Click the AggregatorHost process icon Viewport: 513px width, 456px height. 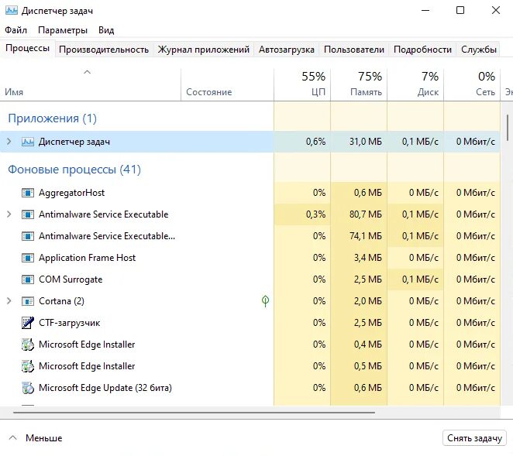pyautogui.click(x=28, y=193)
